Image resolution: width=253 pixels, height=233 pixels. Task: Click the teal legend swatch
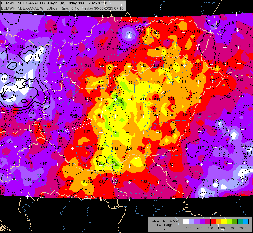[x=240, y=221]
